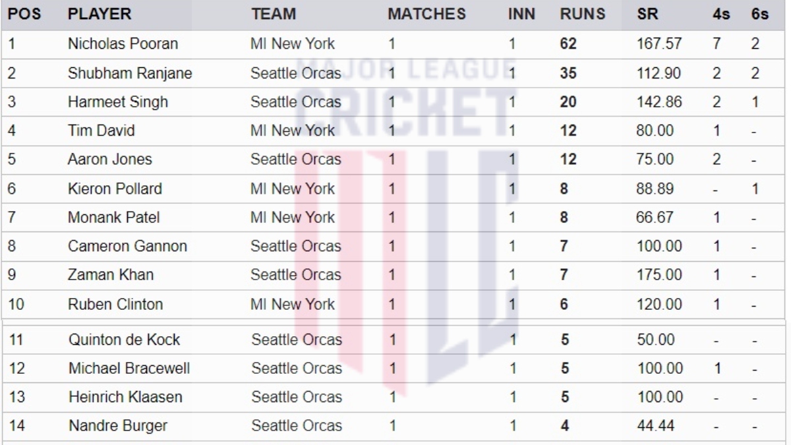Click Tim David's name
Image resolution: width=791 pixels, height=445 pixels.
pos(101,131)
